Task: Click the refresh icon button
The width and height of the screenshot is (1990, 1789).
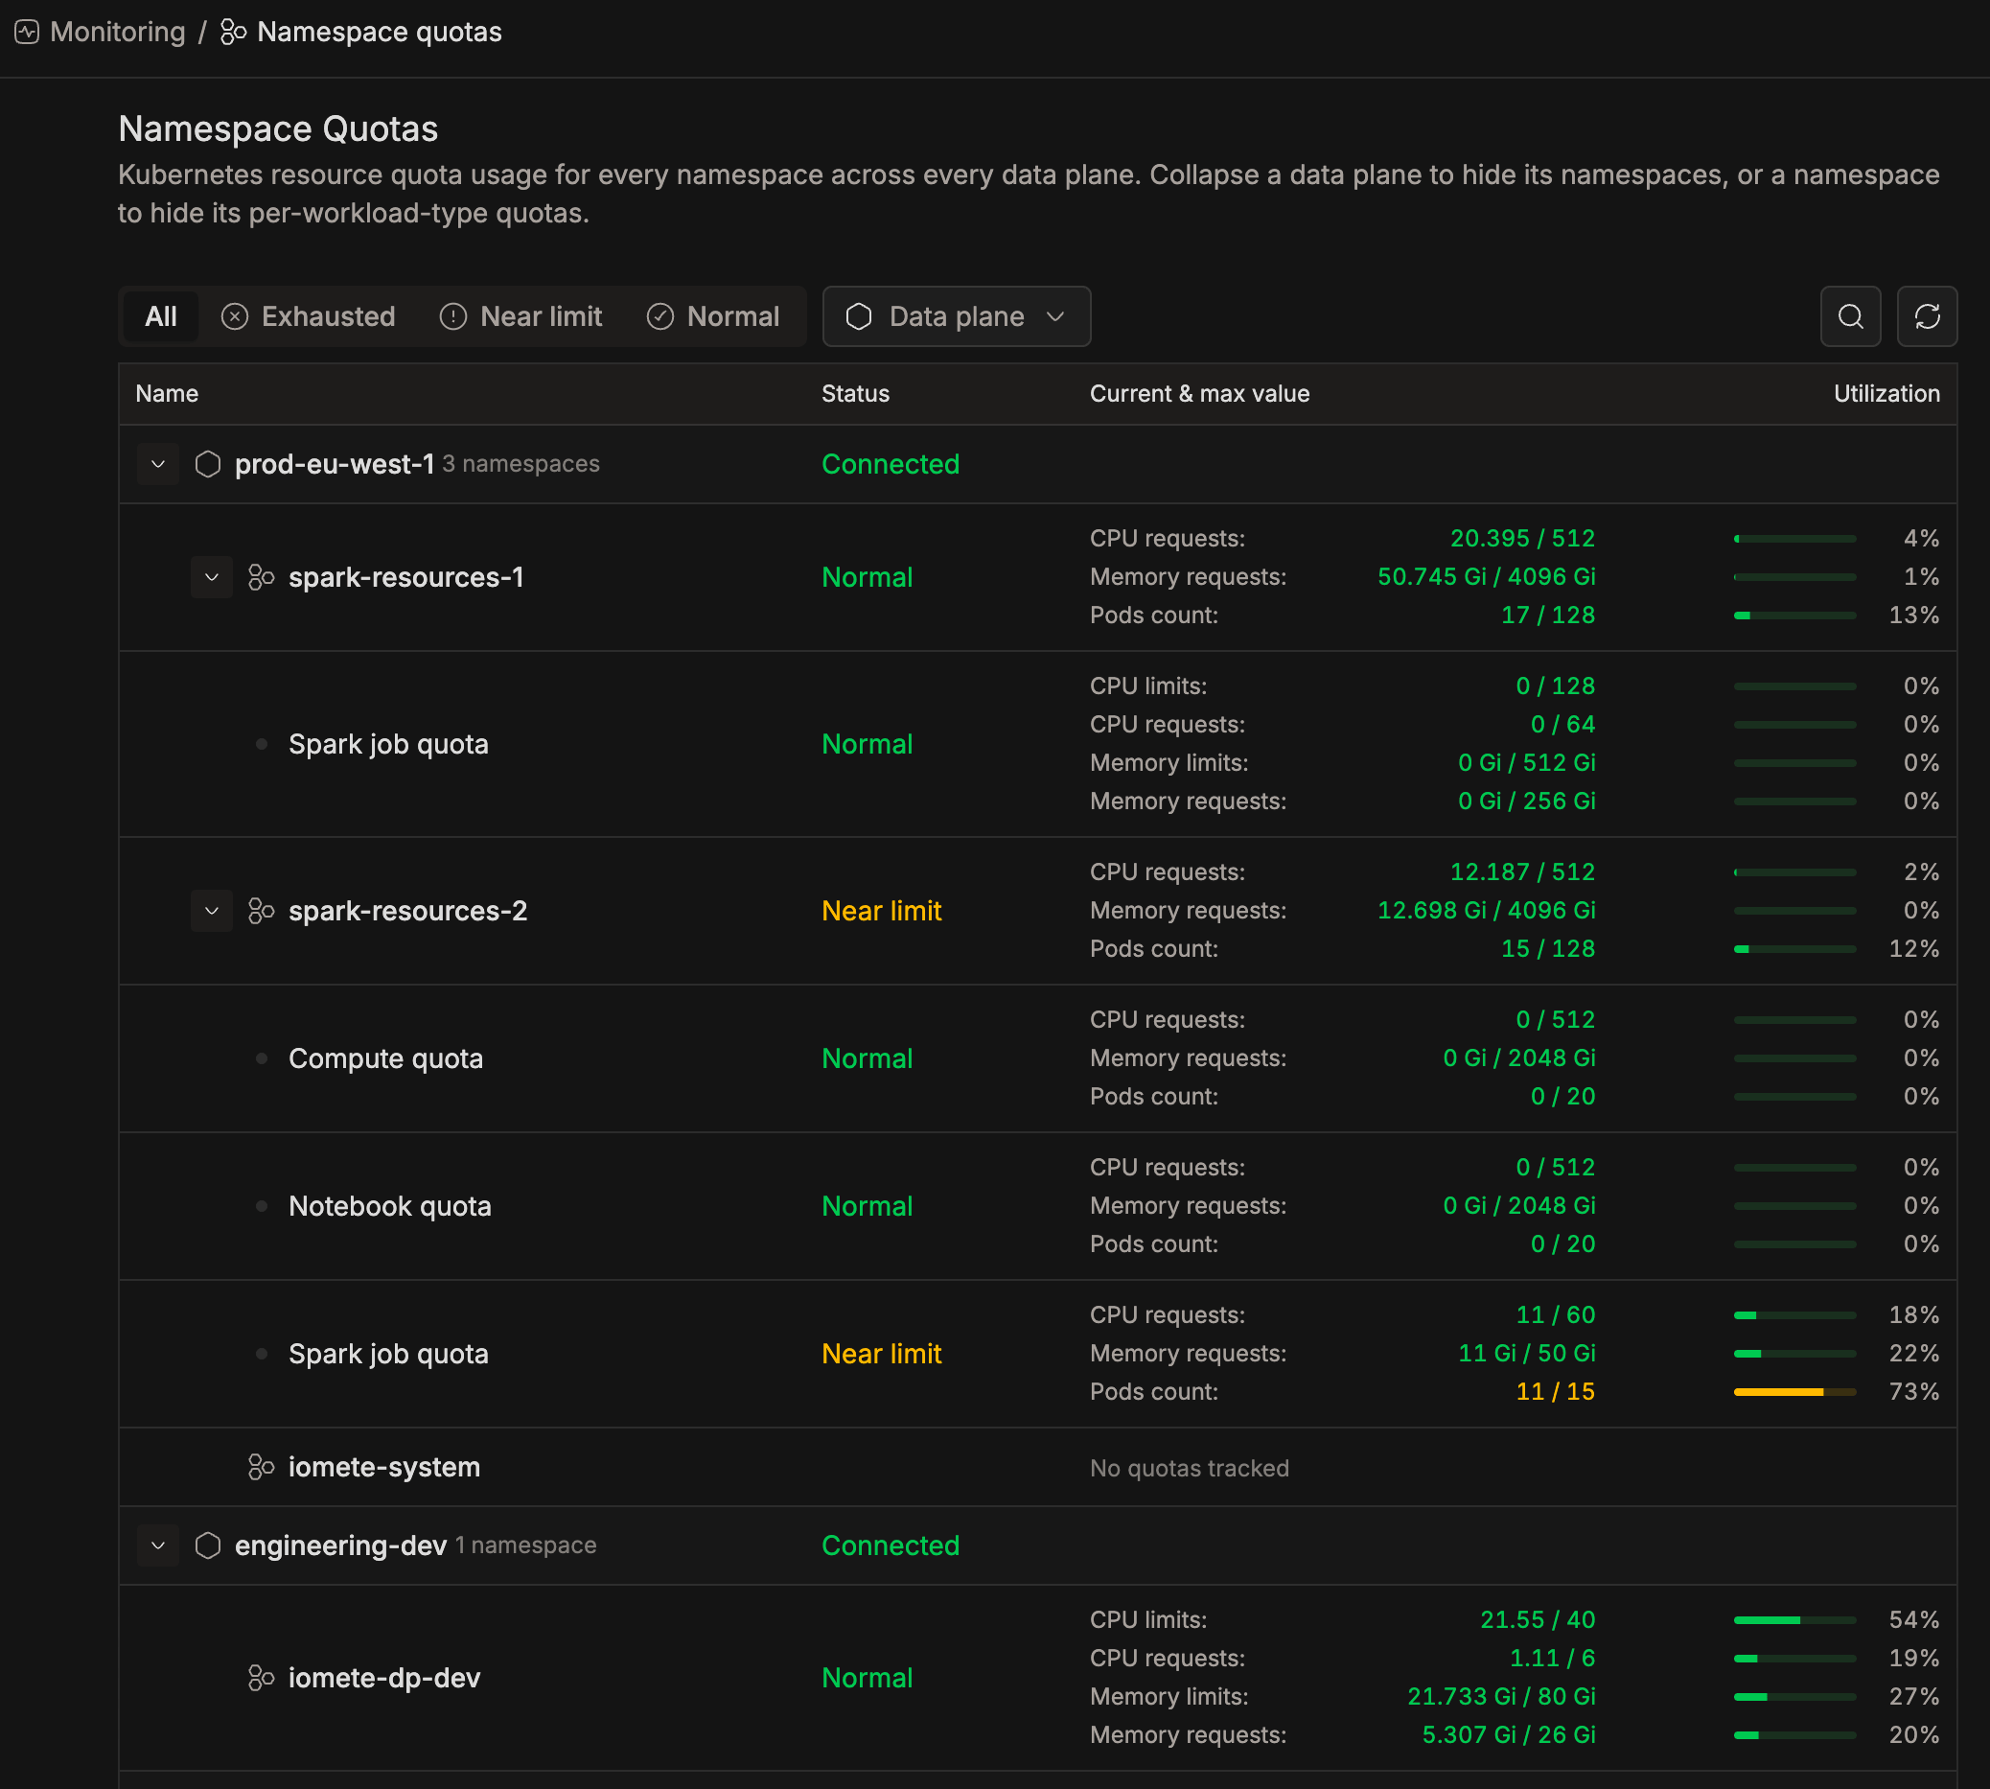Action: pyautogui.click(x=1927, y=316)
